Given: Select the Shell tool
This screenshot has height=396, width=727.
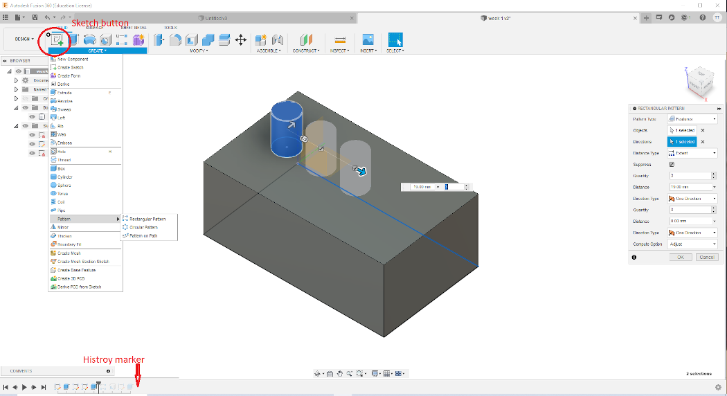Looking at the screenshot, I should pos(192,40).
